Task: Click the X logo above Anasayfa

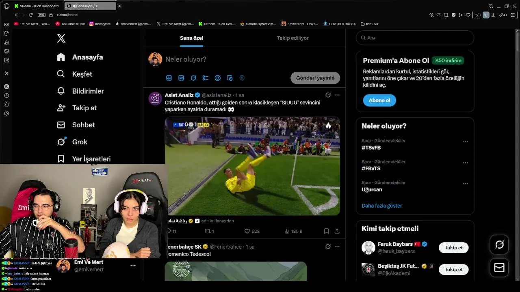Action: (x=61, y=39)
